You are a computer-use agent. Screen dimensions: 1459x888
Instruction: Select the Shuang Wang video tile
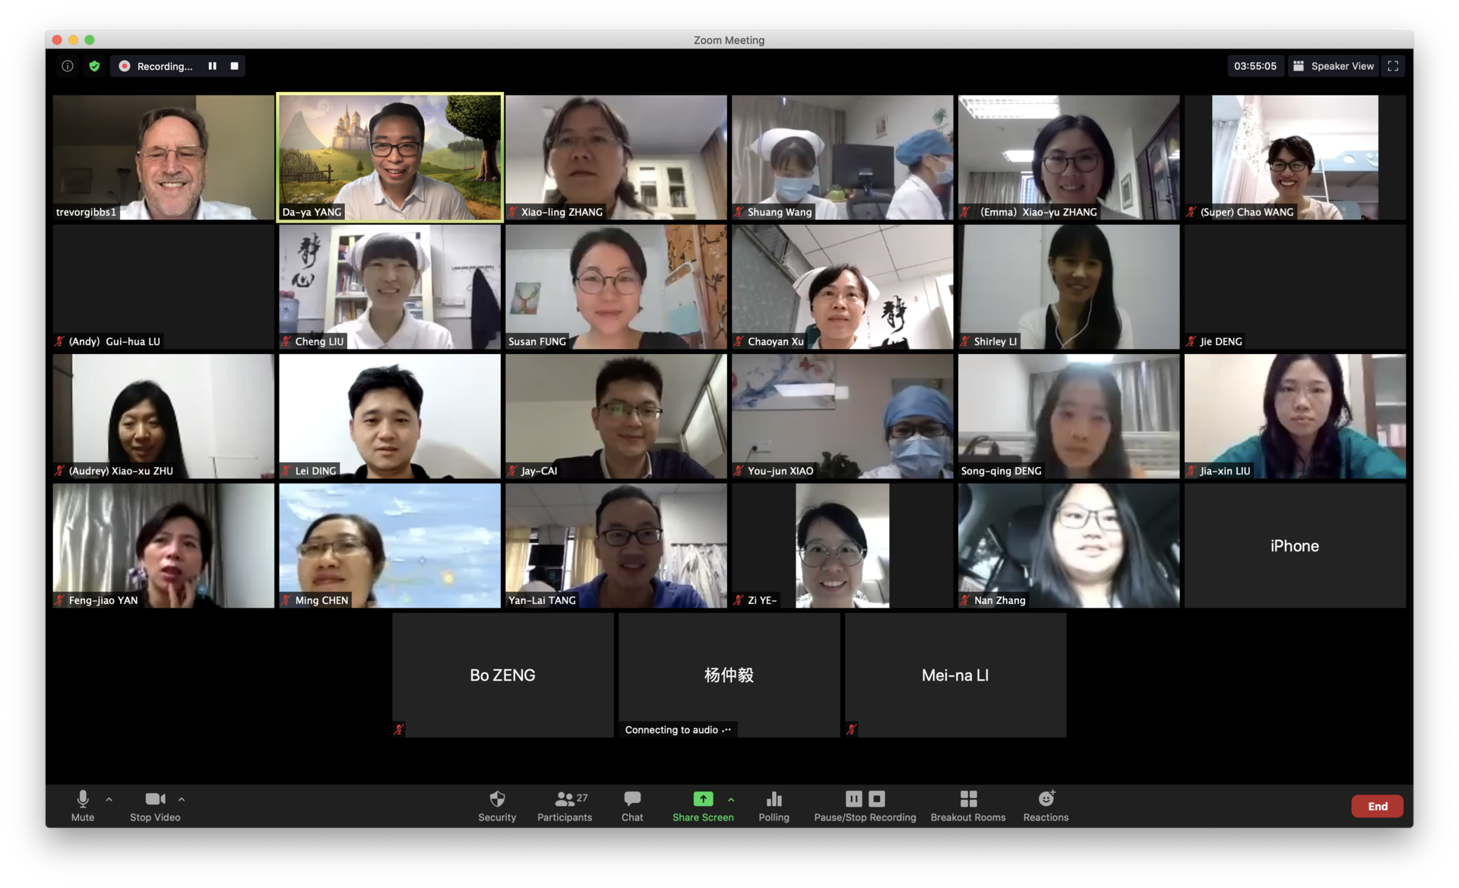(x=842, y=157)
